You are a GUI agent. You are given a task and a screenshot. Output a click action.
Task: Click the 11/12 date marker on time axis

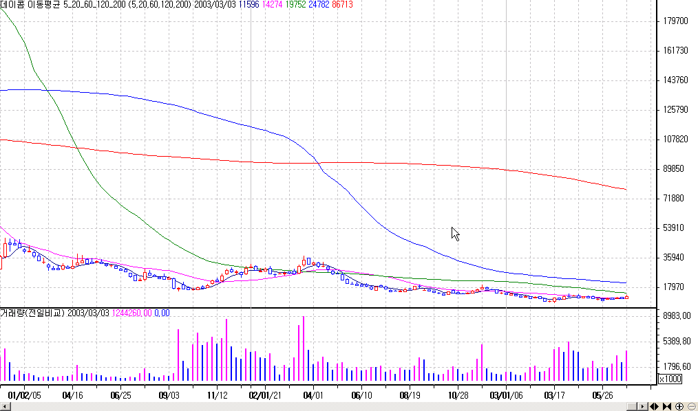[x=217, y=395]
